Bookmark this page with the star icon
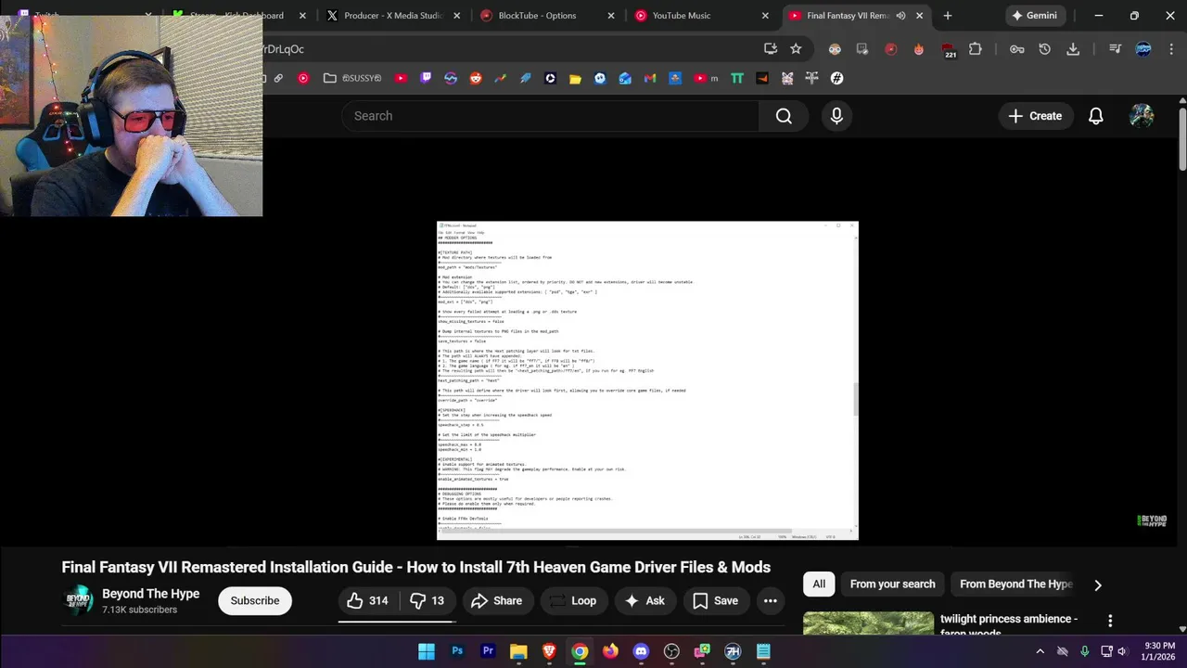The image size is (1187, 668). (x=796, y=49)
